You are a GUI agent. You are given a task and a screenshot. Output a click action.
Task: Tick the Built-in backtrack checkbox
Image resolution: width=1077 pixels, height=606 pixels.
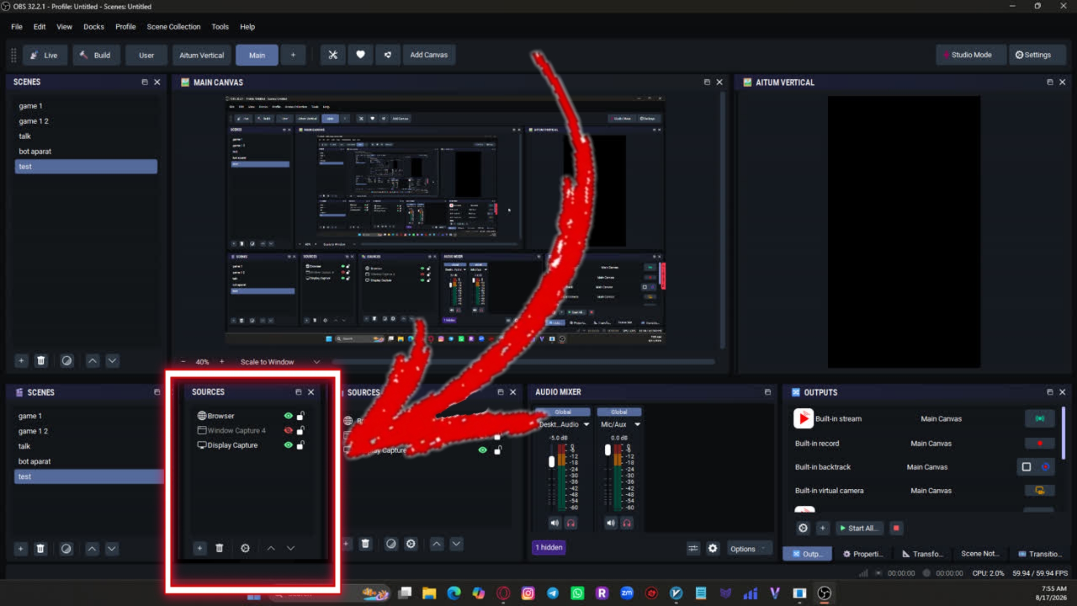(x=1026, y=467)
